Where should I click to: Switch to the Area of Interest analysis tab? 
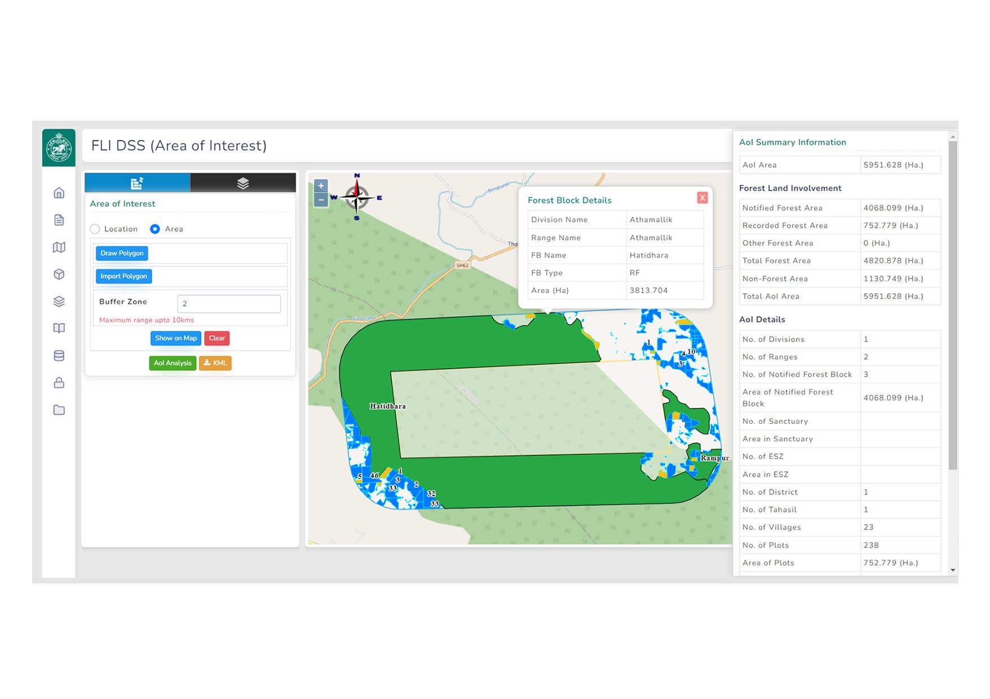point(137,183)
